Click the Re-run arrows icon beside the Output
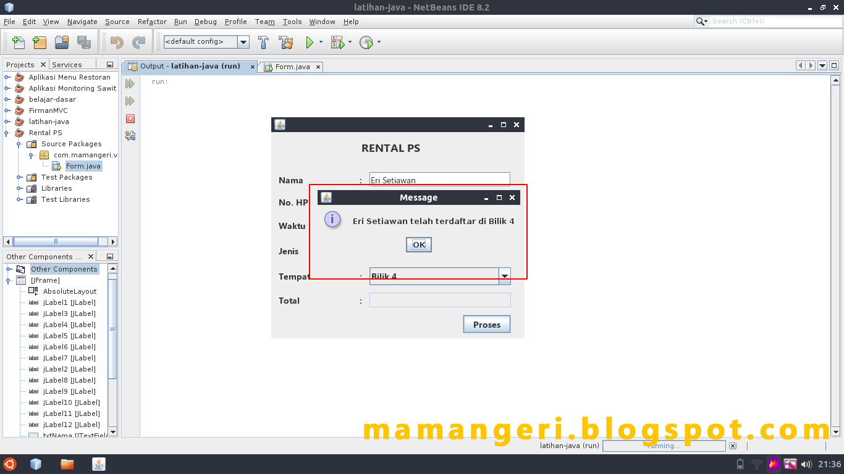This screenshot has height=474, width=844. click(x=130, y=84)
